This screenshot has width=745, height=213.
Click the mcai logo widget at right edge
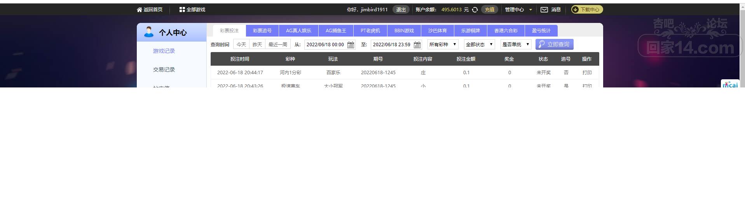click(730, 84)
